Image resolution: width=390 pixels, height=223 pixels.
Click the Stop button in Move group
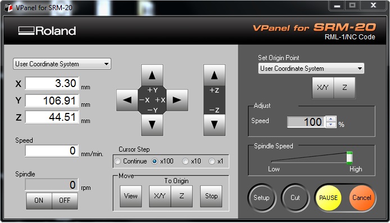(211, 196)
